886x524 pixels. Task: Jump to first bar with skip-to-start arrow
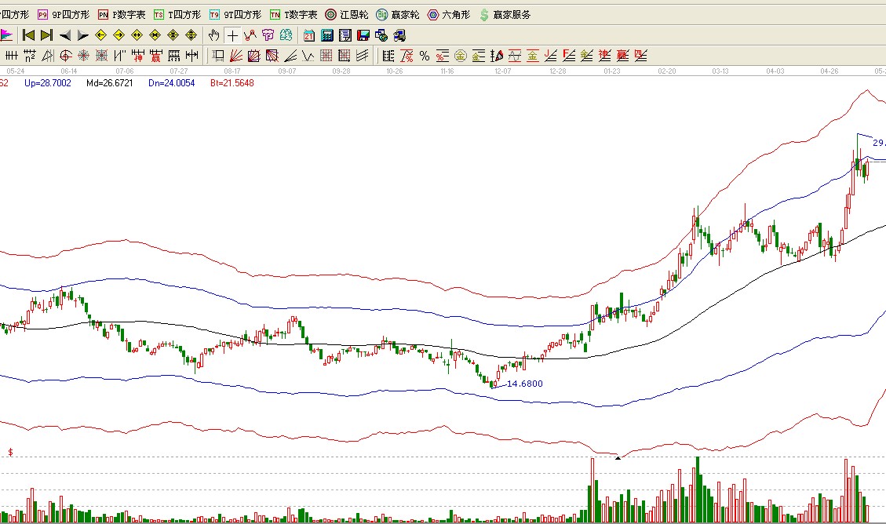(28, 35)
